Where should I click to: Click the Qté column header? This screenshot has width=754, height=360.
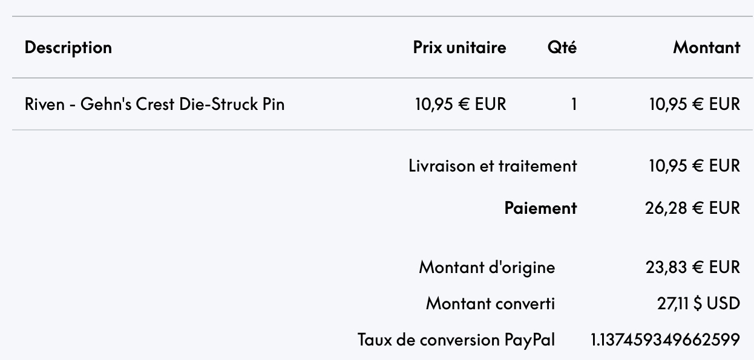point(562,48)
